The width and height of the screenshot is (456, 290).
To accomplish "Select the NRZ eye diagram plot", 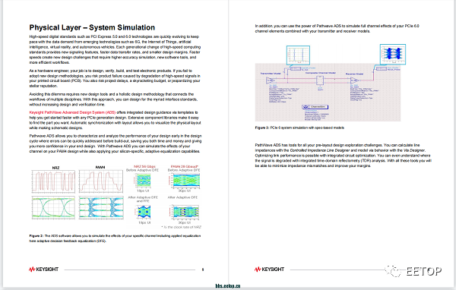I will tap(53, 207).
